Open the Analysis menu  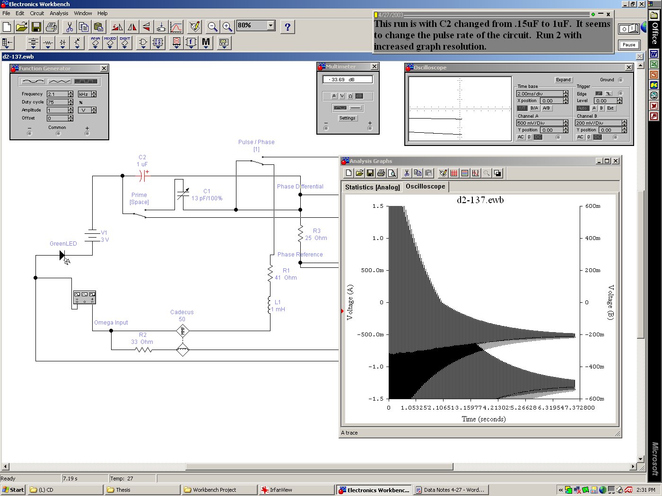[59, 13]
